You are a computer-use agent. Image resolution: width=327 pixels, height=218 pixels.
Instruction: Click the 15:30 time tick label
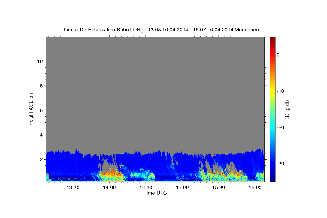click(219, 188)
